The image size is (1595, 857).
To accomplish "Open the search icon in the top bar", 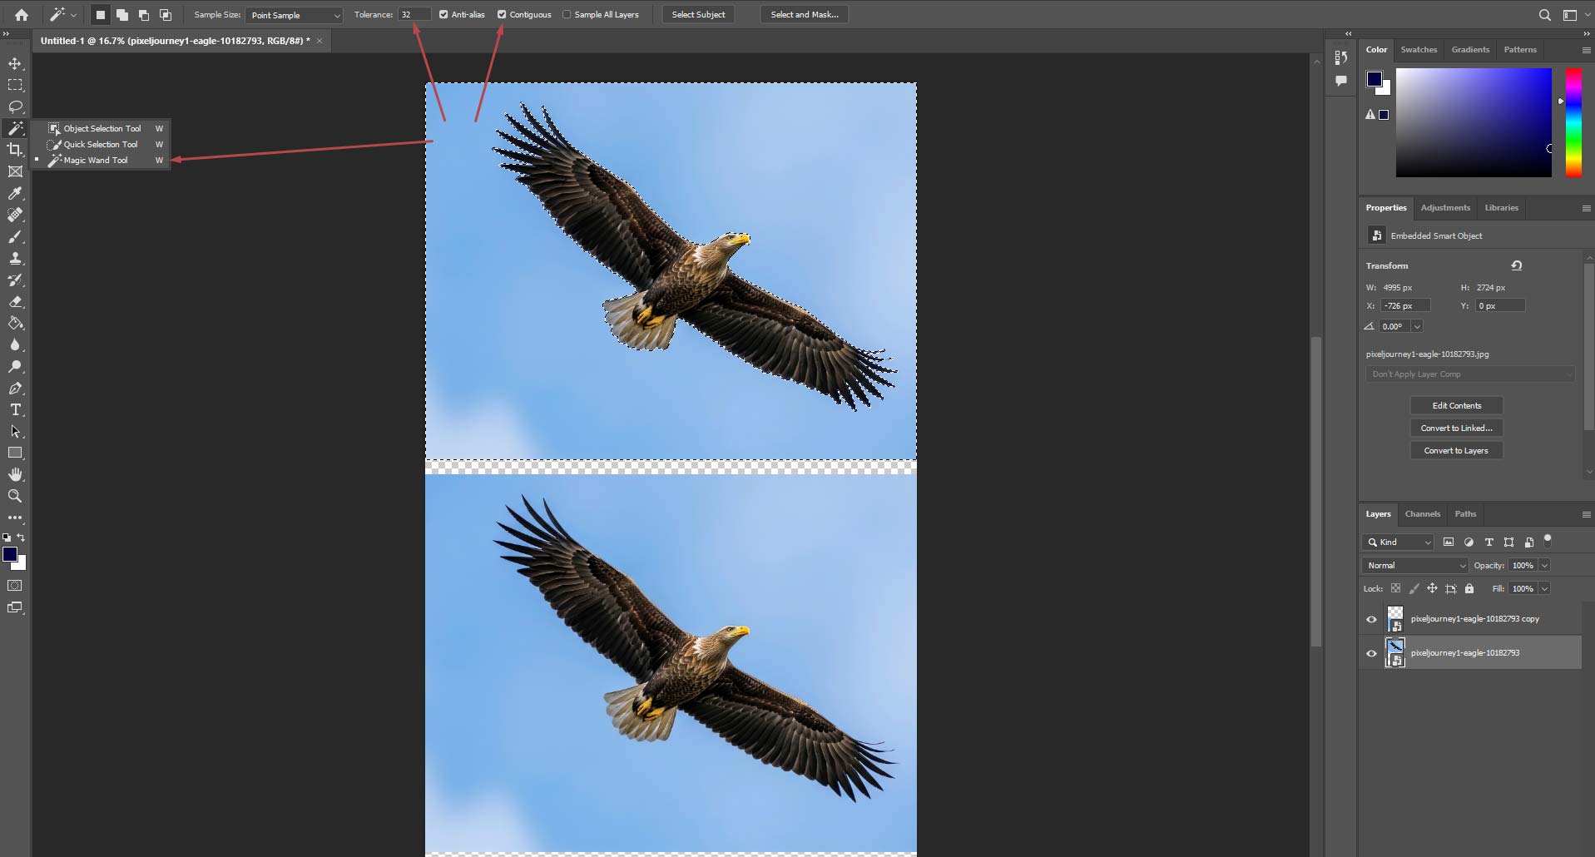I will (1544, 14).
